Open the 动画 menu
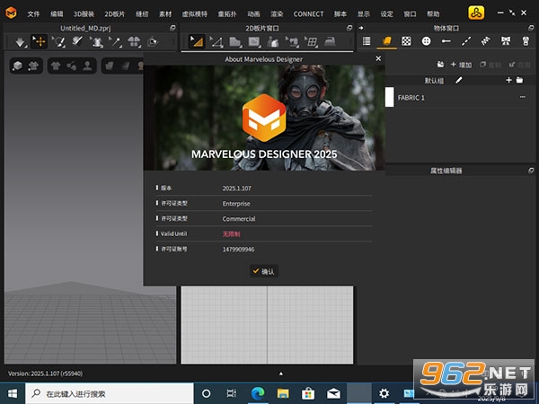This screenshot has height=404, width=539. click(x=253, y=13)
